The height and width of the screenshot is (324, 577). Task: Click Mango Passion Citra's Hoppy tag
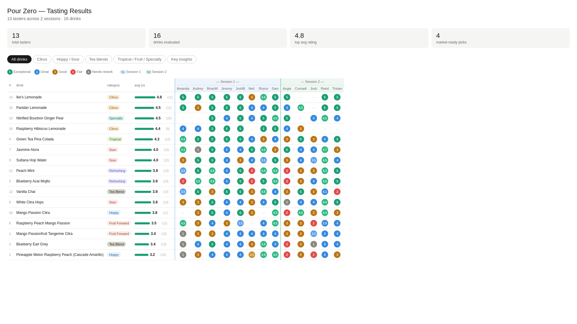(x=114, y=213)
